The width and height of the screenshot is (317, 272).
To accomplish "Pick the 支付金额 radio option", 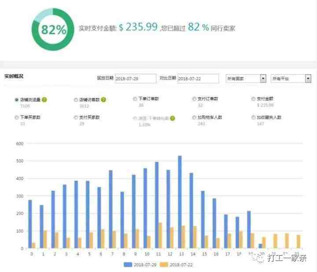I will [253, 99].
